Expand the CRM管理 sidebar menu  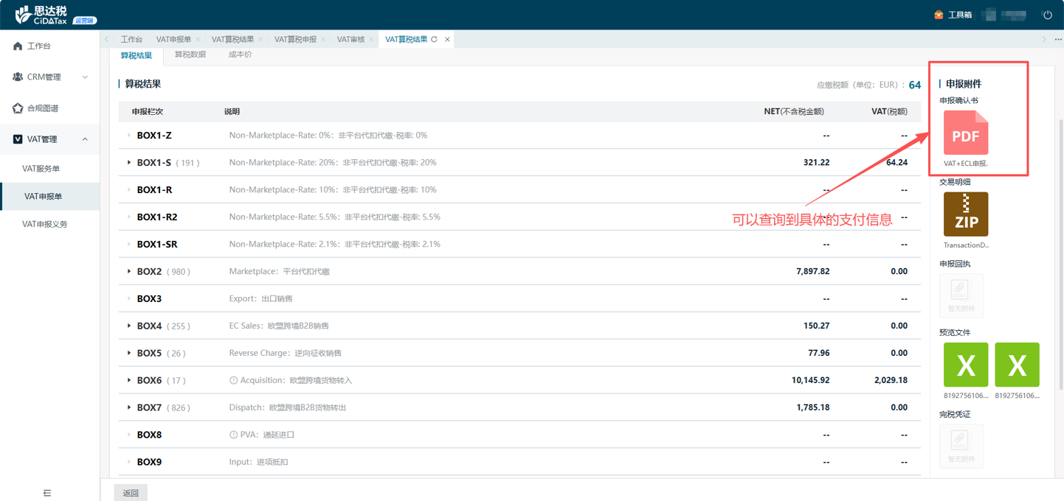[49, 77]
